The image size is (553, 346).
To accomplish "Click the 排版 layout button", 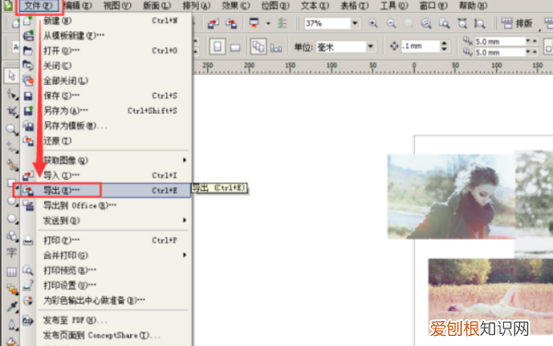I will (517, 24).
